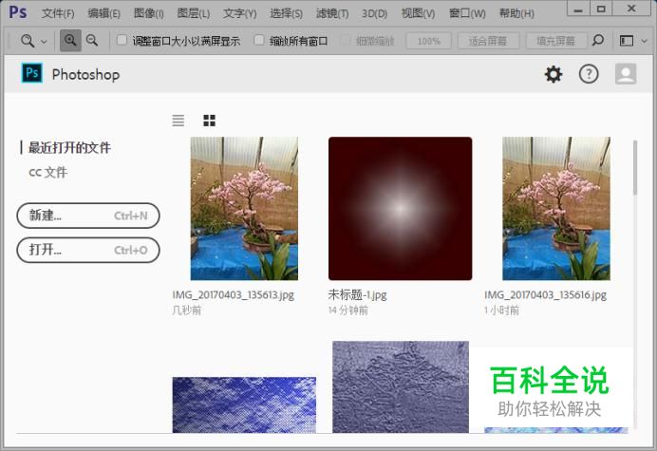Open the 未标题-1.jpg gradient thumbnail
This screenshot has height=451, width=657.
point(400,208)
